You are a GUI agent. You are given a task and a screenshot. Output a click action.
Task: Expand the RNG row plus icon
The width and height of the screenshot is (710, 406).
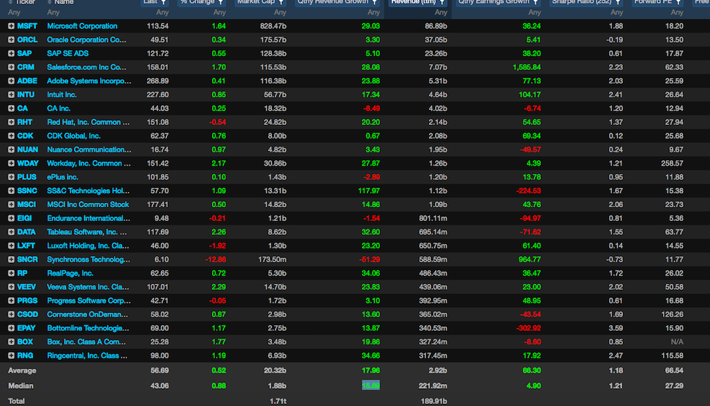click(x=11, y=356)
